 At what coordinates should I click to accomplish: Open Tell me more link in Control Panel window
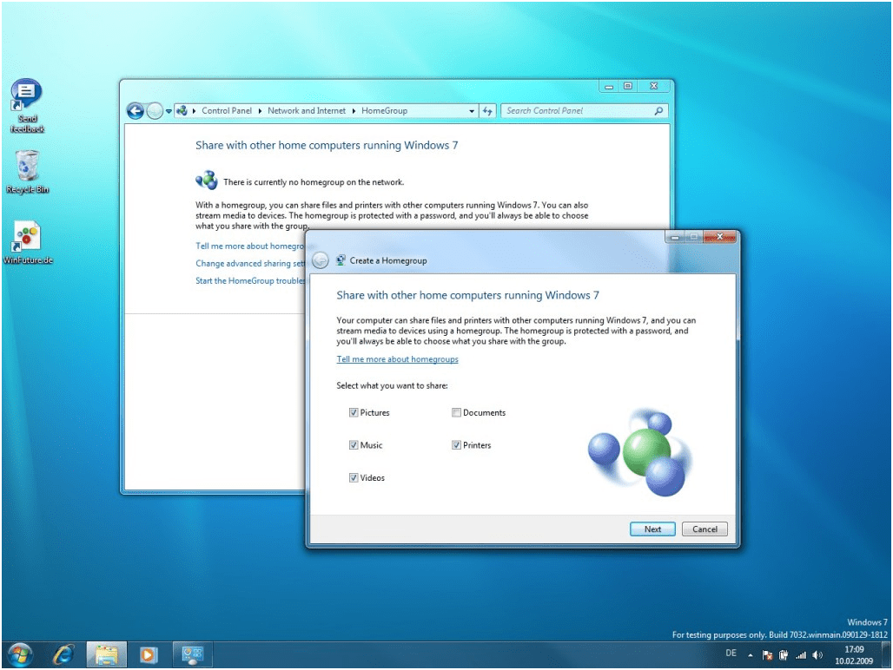[x=250, y=246]
